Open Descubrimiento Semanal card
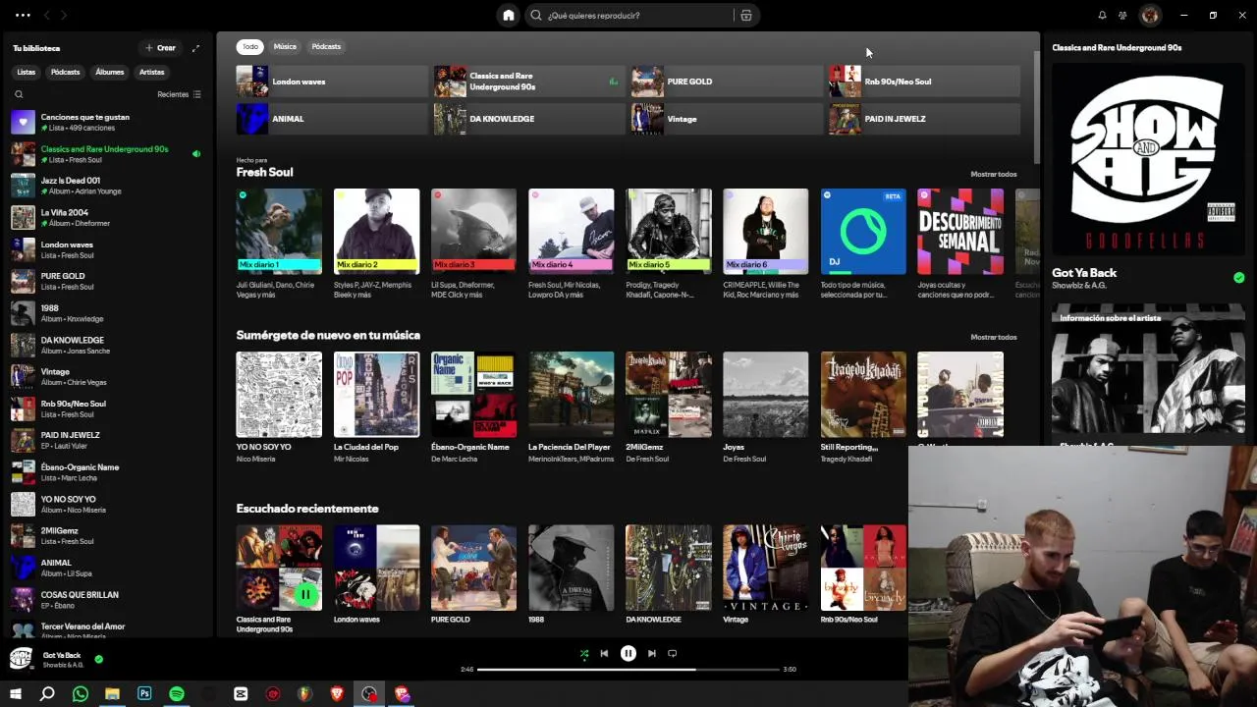Screen dimensions: 1257x707 click(960, 245)
